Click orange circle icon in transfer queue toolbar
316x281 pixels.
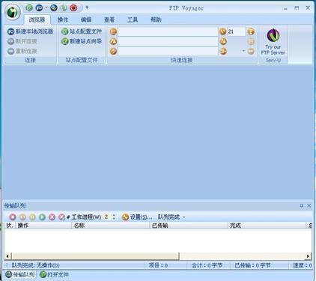click(22, 217)
